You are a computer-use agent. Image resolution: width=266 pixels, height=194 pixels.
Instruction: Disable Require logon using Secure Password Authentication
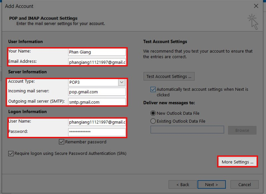point(11,153)
